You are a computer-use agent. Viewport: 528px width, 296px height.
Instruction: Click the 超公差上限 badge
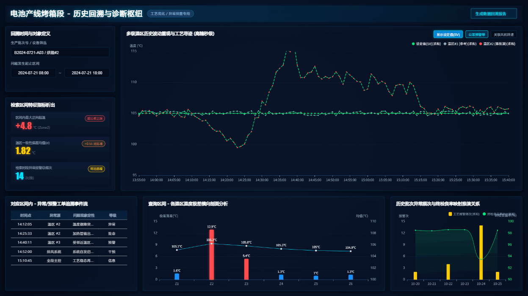95,118
